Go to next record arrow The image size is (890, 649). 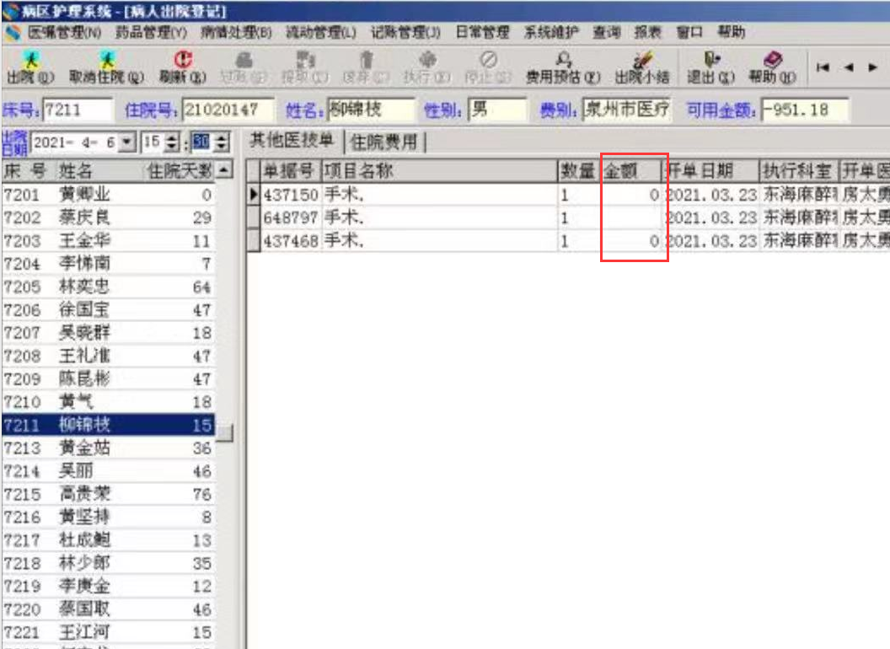pyautogui.click(x=872, y=67)
